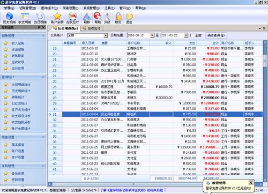Open 收支趋势分析 in the sidebar
The image size is (268, 194).
tap(21, 122)
